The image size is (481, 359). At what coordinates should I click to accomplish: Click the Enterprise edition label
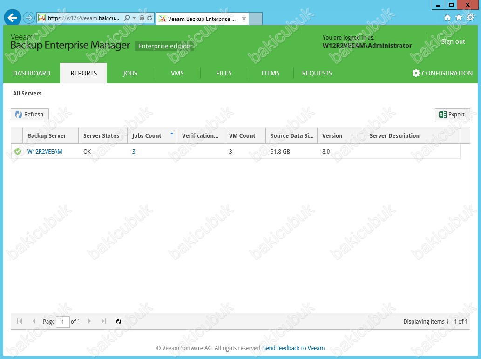click(164, 46)
